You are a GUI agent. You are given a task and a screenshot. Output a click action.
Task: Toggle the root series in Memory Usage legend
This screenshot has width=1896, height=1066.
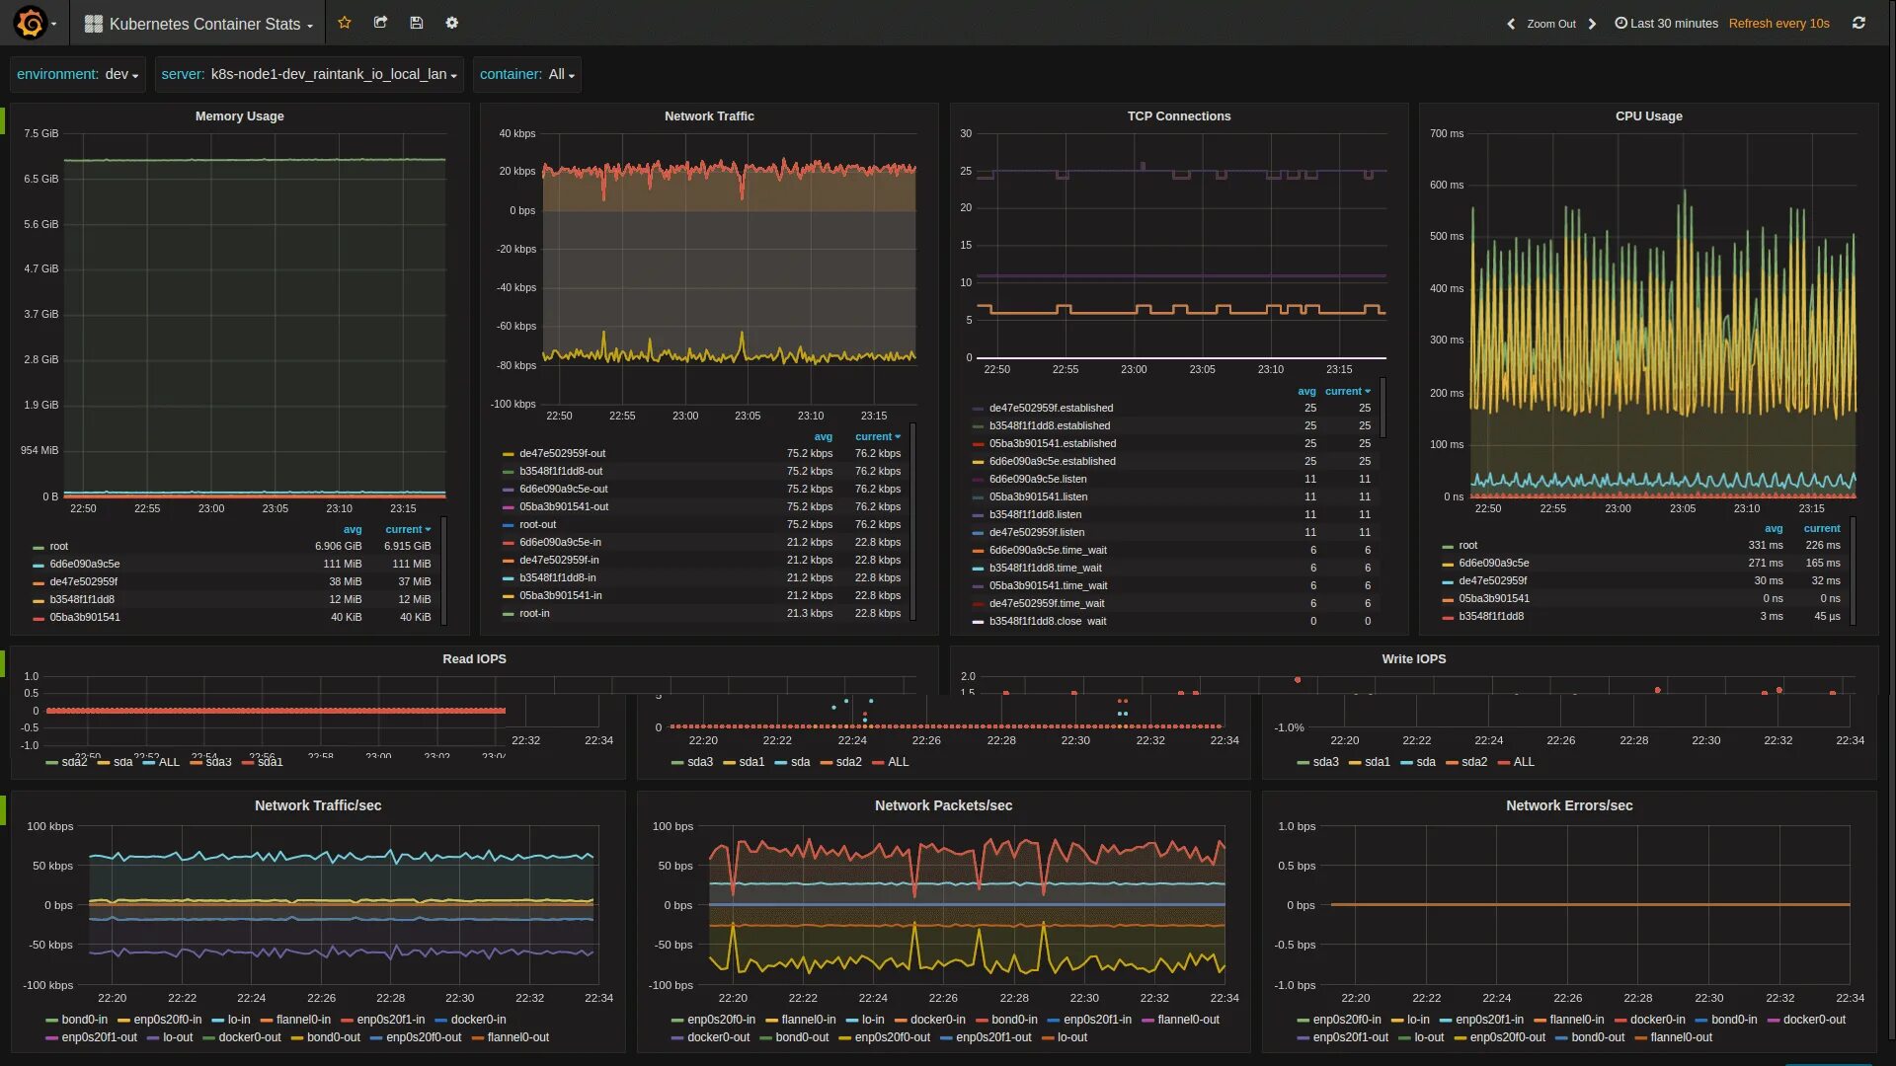(59, 546)
